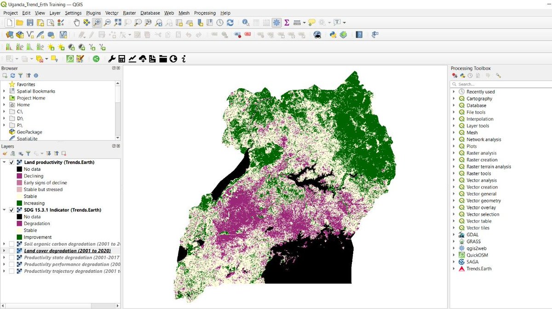
Task: Open the Python console icon
Action: 333,34
